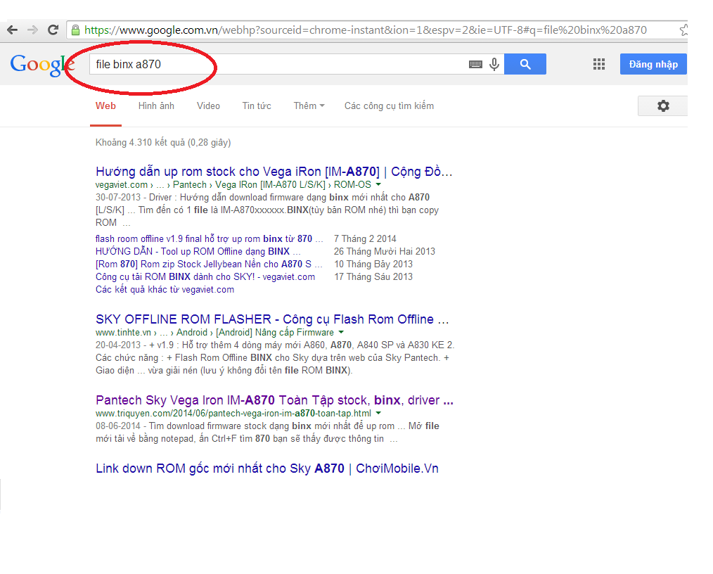Switch to the Video tab
Image resolution: width=713 pixels, height=574 pixels.
pyautogui.click(x=208, y=106)
